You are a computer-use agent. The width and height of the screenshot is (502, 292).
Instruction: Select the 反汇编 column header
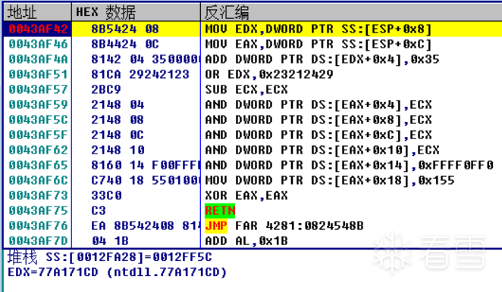tap(351, 12)
